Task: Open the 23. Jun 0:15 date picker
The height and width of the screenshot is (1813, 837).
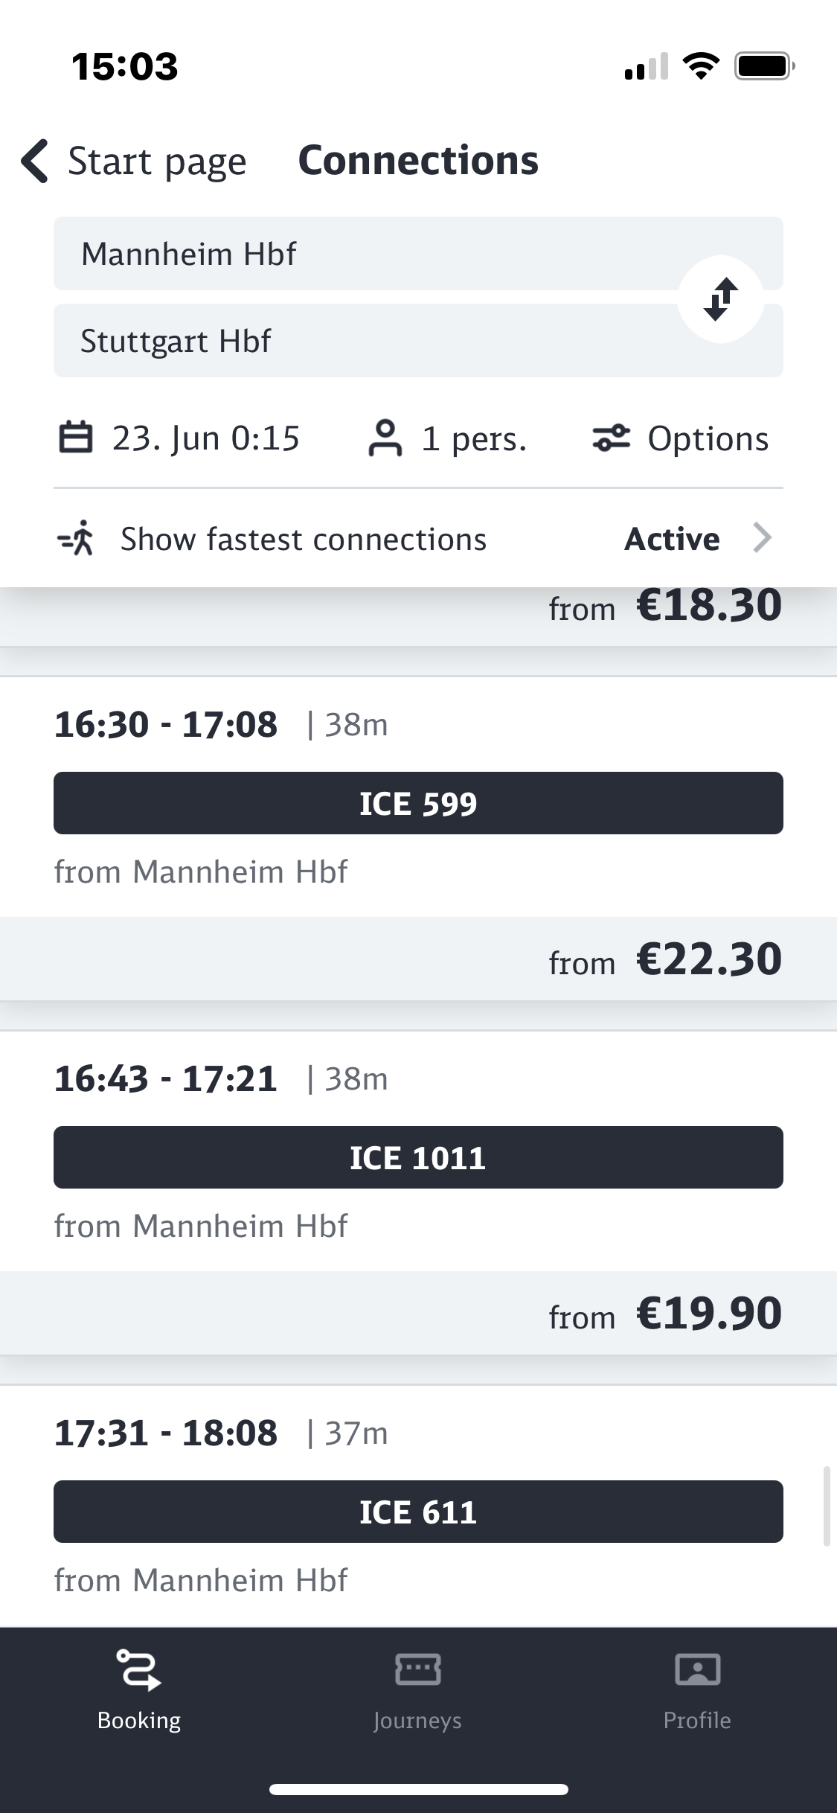Action: point(205,438)
